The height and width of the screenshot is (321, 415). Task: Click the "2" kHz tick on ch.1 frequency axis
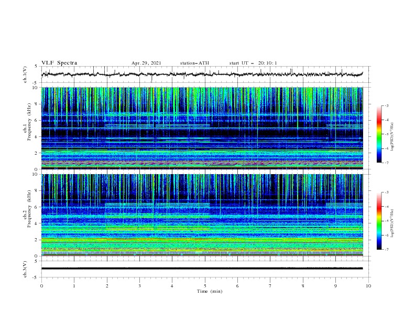pyautogui.click(x=37, y=153)
